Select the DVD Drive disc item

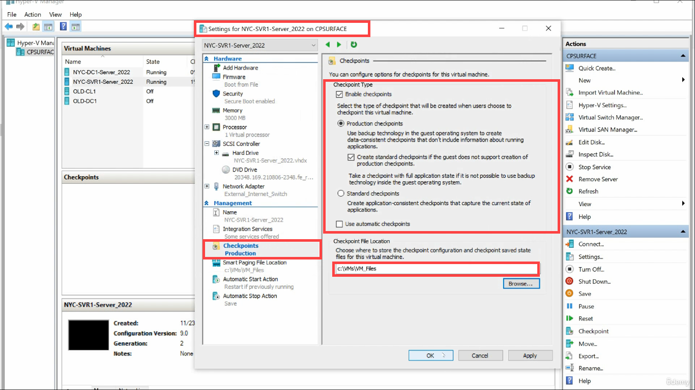(x=226, y=170)
